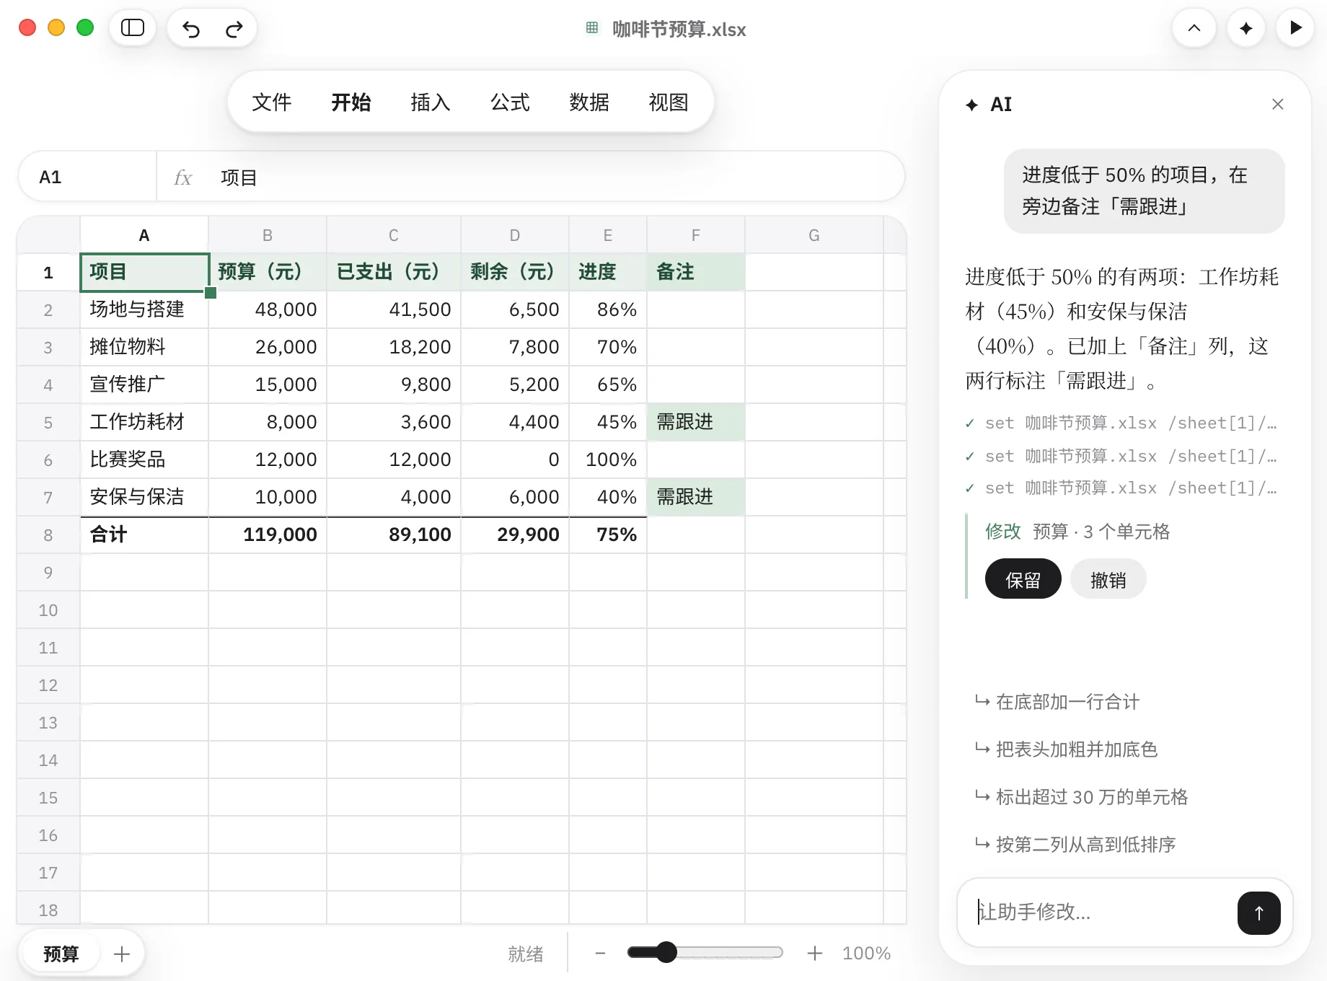
Task: Choose suggestion 按第二列从高到低排序
Action: coord(1075,845)
